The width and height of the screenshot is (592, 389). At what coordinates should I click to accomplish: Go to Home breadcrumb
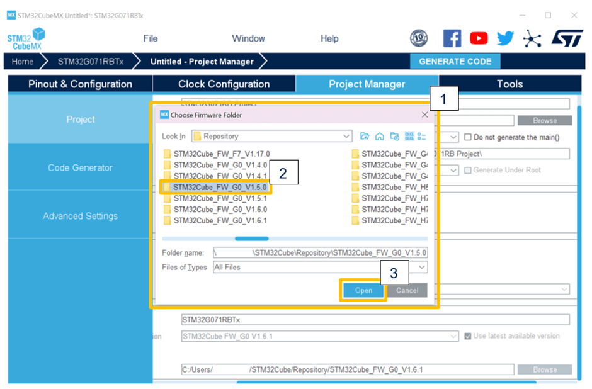(x=22, y=62)
